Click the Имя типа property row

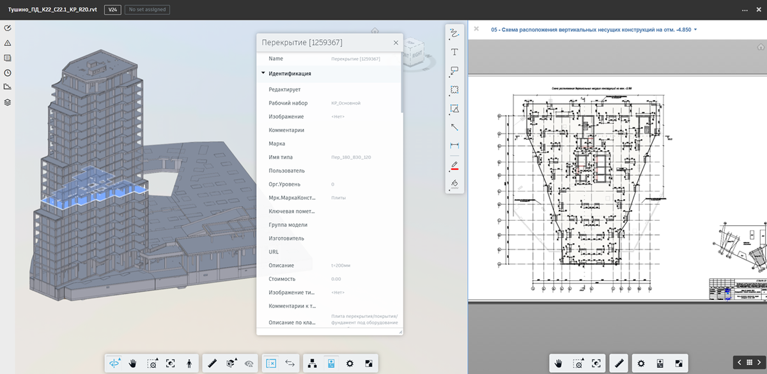click(x=329, y=157)
